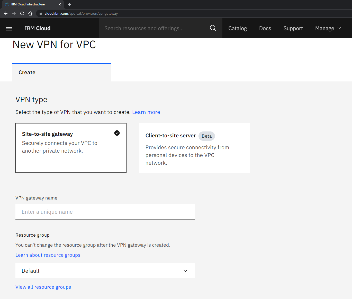Open Learn about resource groups
This screenshot has width=352, height=299.
[48, 255]
